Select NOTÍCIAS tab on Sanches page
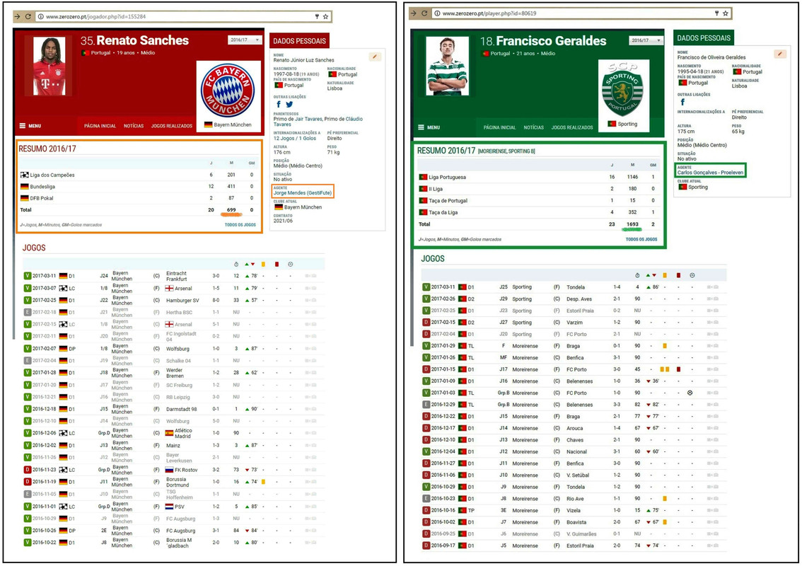 coord(134,126)
